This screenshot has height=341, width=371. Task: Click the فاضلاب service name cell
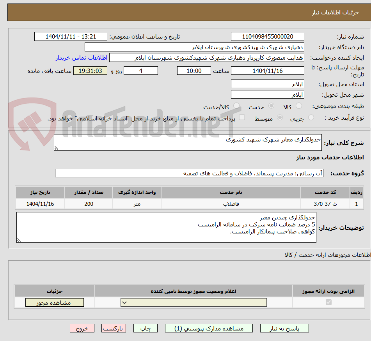231,204
